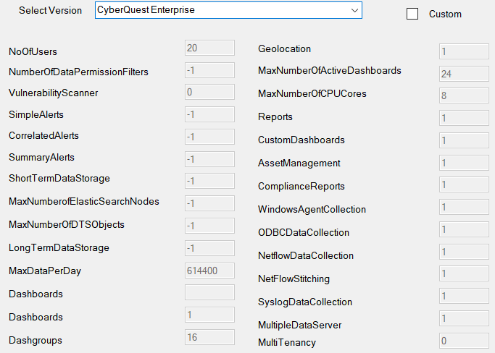Click the MaxNumberOfCPUCores label text

pos(312,94)
